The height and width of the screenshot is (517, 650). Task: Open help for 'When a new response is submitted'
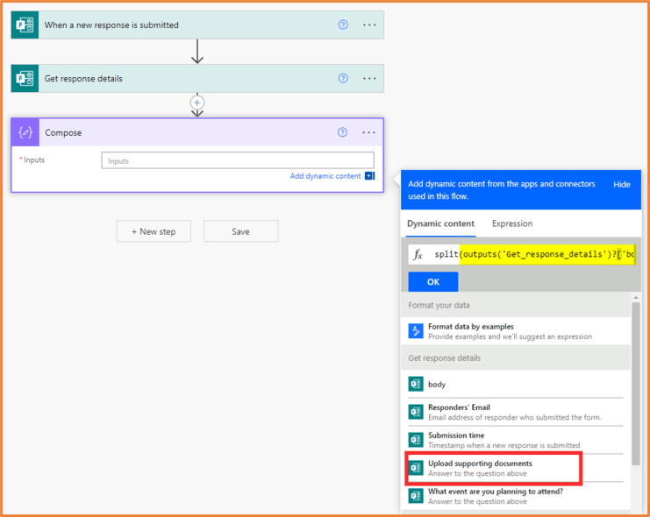click(x=343, y=25)
